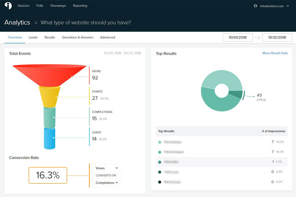Edit the end date 10/12/2018 field

(277, 37)
